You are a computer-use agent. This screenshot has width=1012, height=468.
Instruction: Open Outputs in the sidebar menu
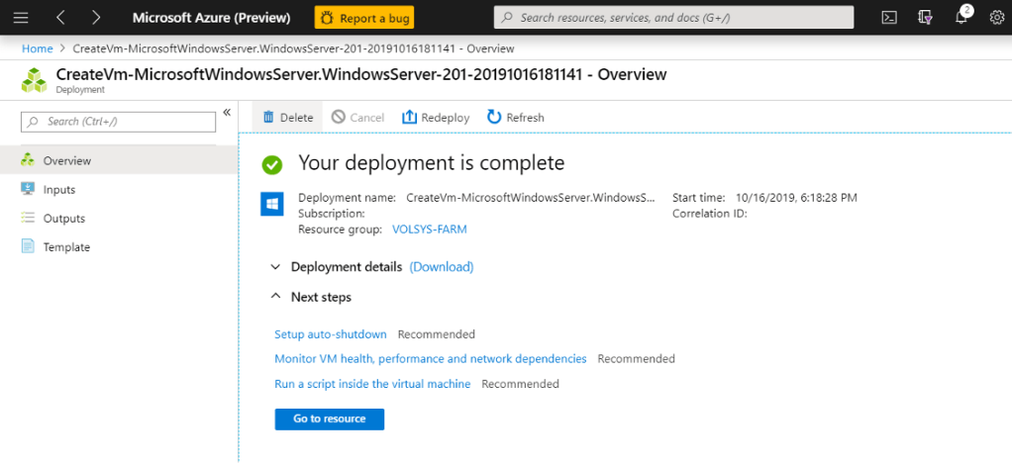63,219
